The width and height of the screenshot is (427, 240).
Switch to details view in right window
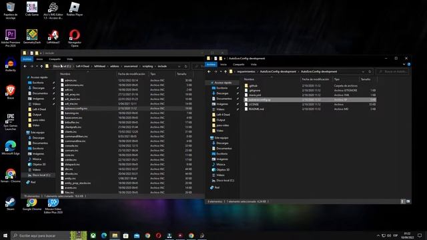402,201
